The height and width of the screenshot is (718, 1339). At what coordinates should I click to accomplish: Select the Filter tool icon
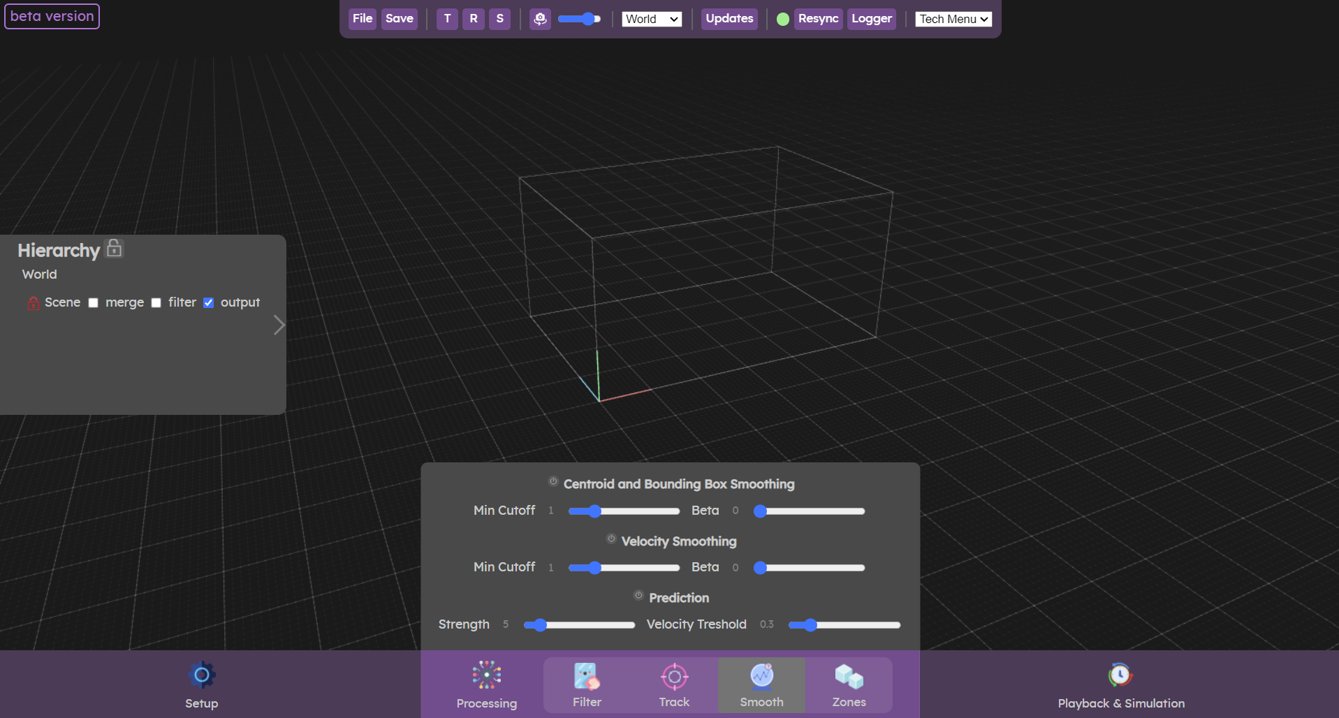click(x=586, y=676)
